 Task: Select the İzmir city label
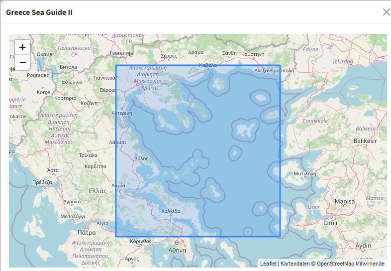330,222
